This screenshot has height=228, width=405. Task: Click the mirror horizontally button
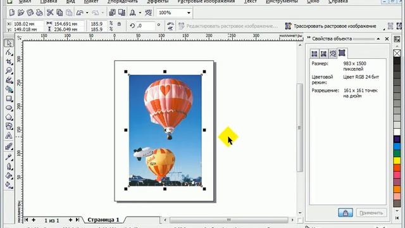pos(170,24)
